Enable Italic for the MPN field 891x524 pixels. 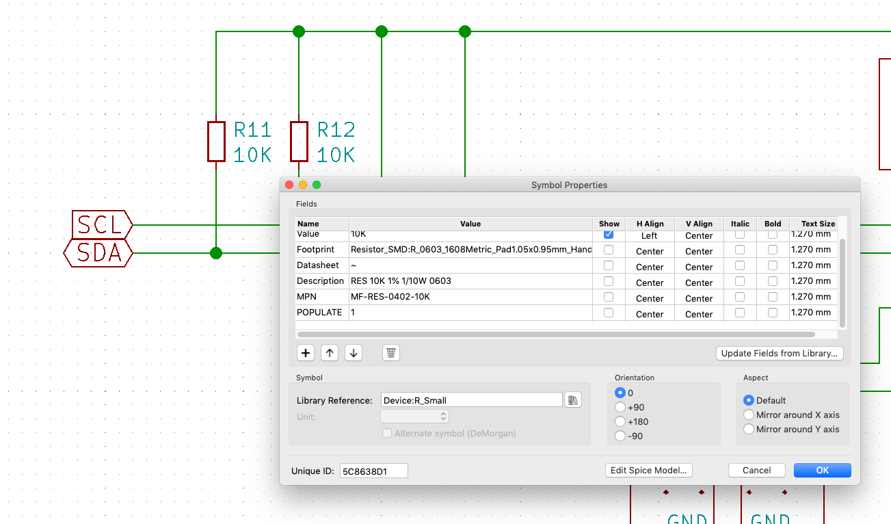click(x=739, y=296)
